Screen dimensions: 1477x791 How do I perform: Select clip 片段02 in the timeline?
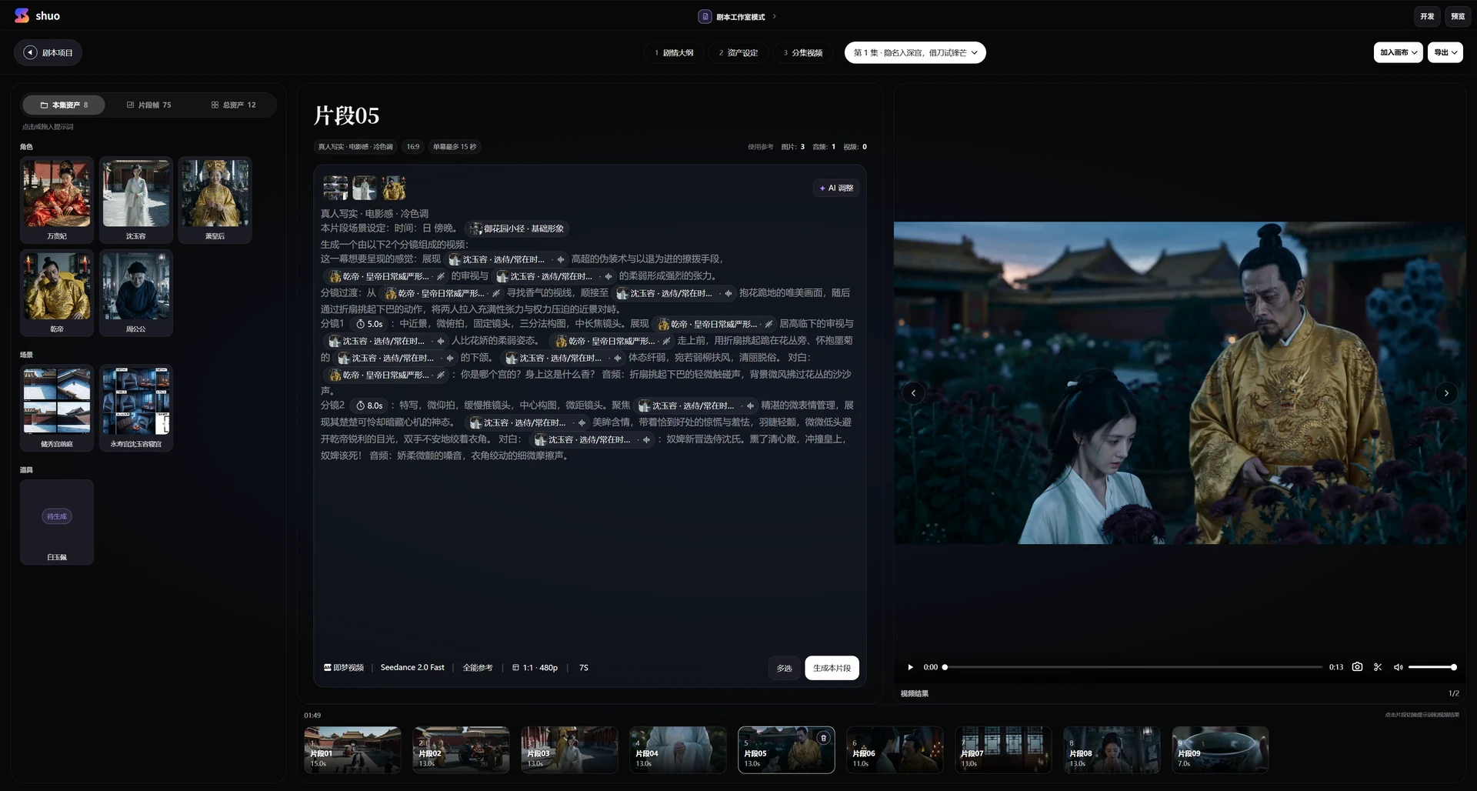tap(461, 749)
